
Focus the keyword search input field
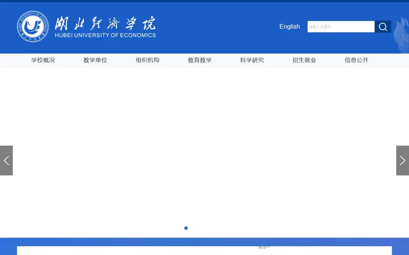tap(341, 26)
